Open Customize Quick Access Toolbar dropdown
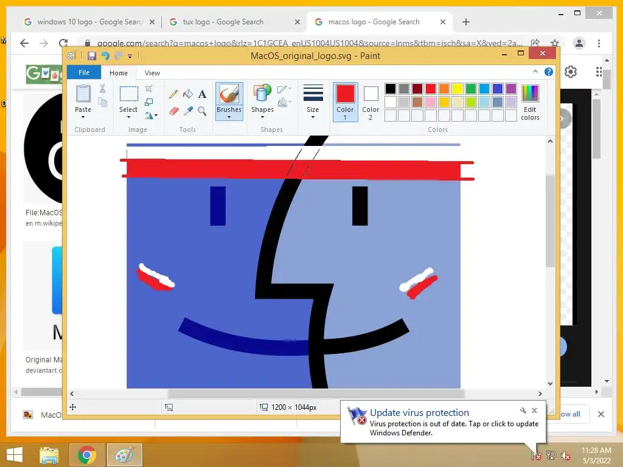 (130, 56)
